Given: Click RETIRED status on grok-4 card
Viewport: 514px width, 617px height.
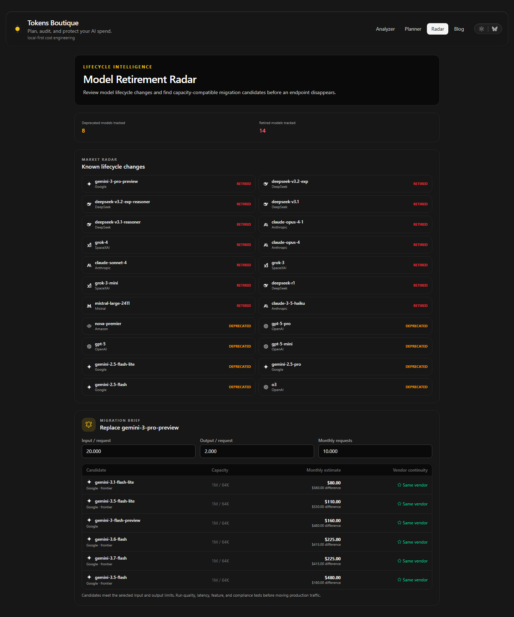Looking at the screenshot, I should pyautogui.click(x=244, y=245).
